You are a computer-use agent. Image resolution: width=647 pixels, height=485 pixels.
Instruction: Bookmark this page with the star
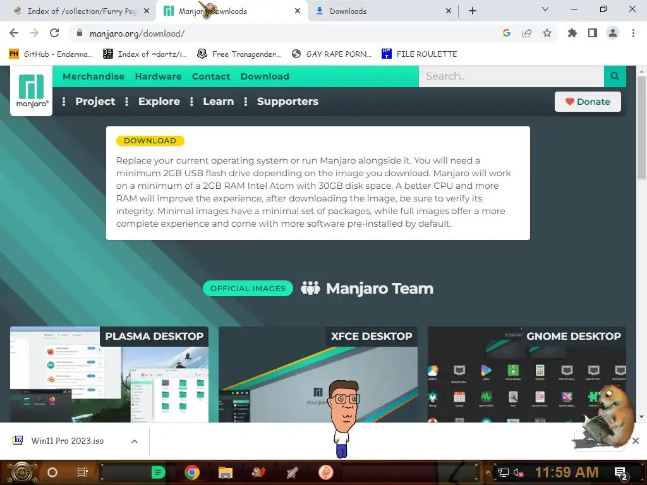(x=547, y=33)
